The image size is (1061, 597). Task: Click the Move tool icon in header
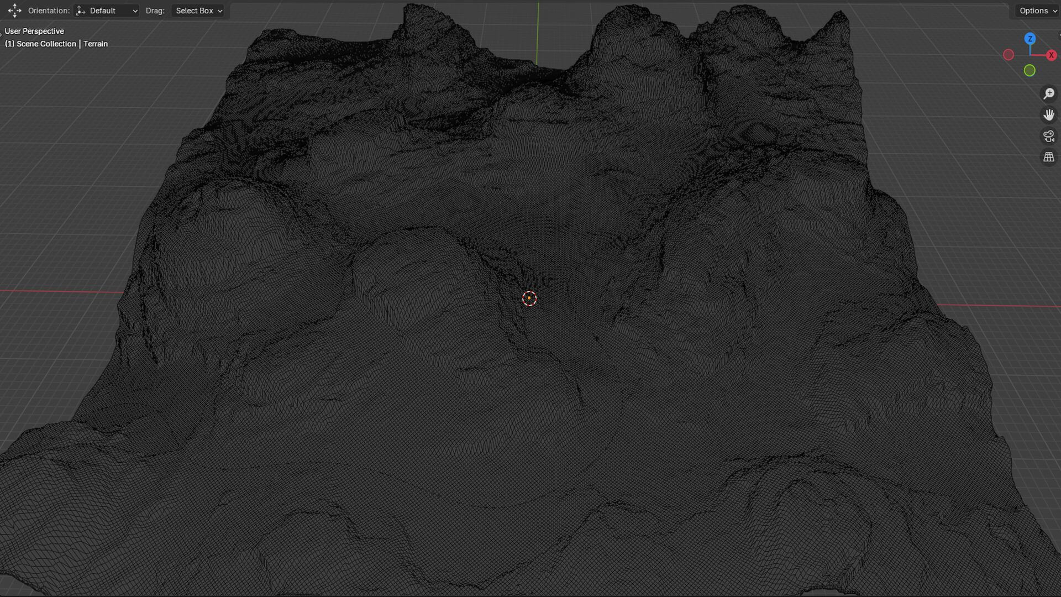tap(15, 11)
